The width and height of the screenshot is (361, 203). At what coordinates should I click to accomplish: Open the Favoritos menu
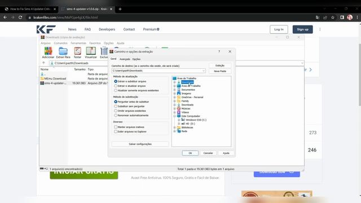95,43
